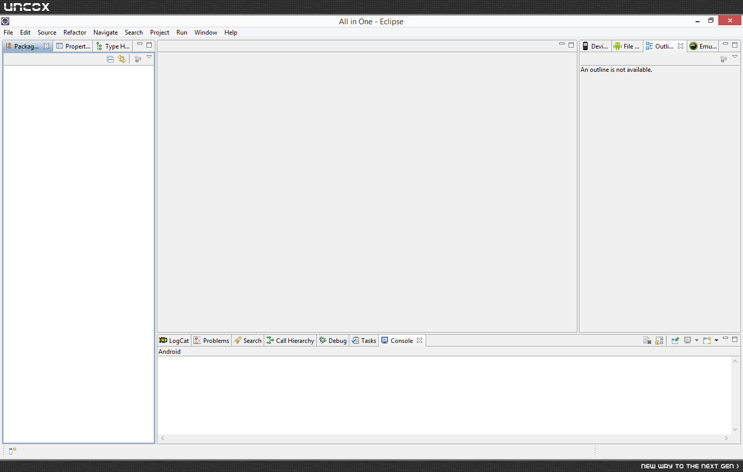
Task: Click console horizontal scrollbar left arrow
Action: pos(163,438)
